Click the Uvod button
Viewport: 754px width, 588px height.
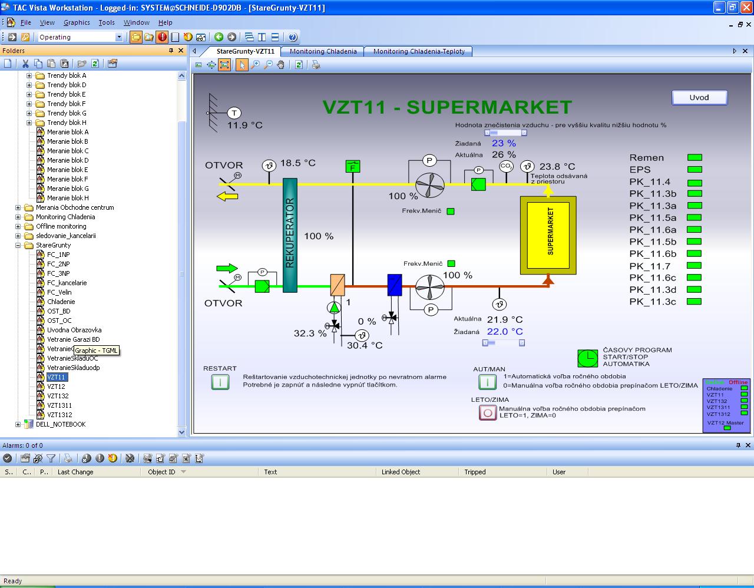699,97
